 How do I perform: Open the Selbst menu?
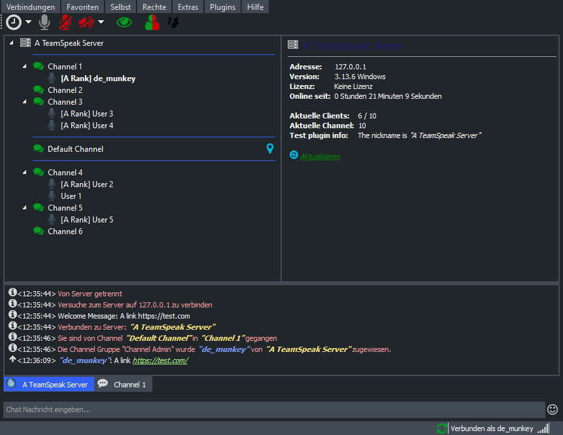(x=120, y=7)
